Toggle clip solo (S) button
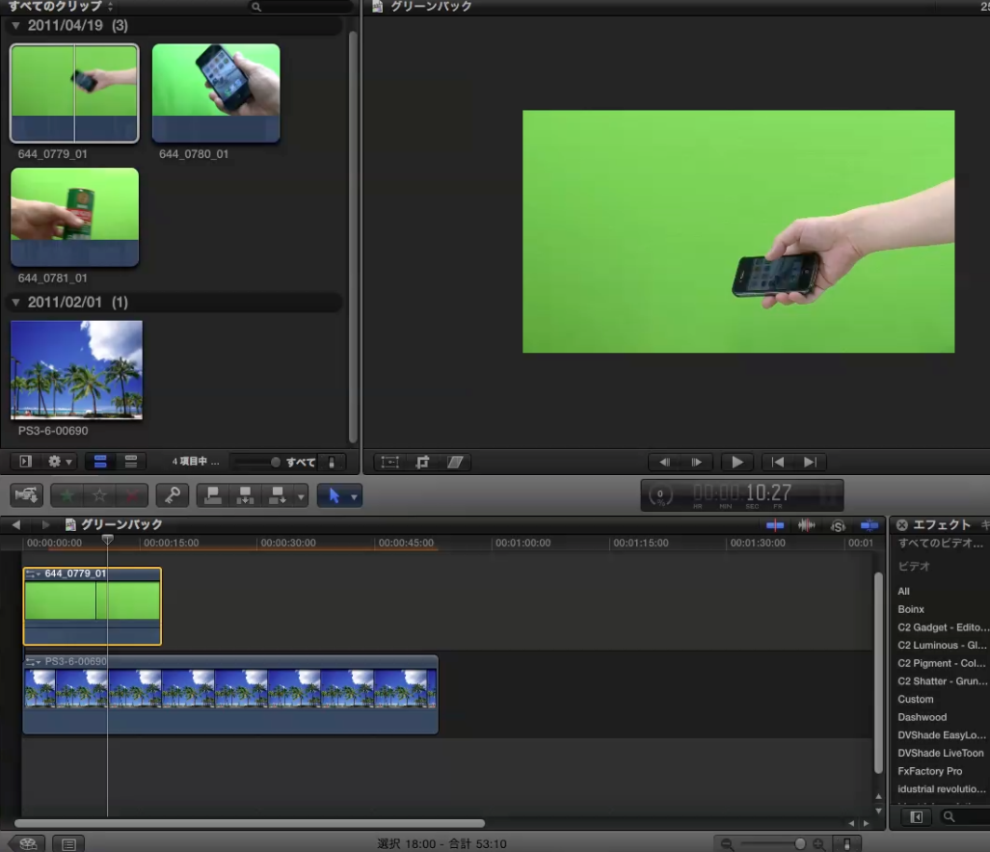990x852 pixels. (x=838, y=525)
